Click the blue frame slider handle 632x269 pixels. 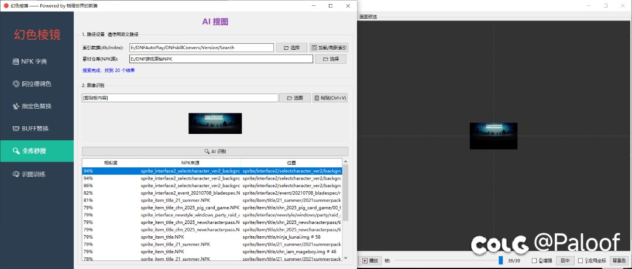[500, 261]
